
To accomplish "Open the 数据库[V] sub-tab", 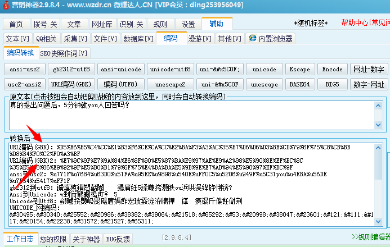I will click(x=138, y=39).
